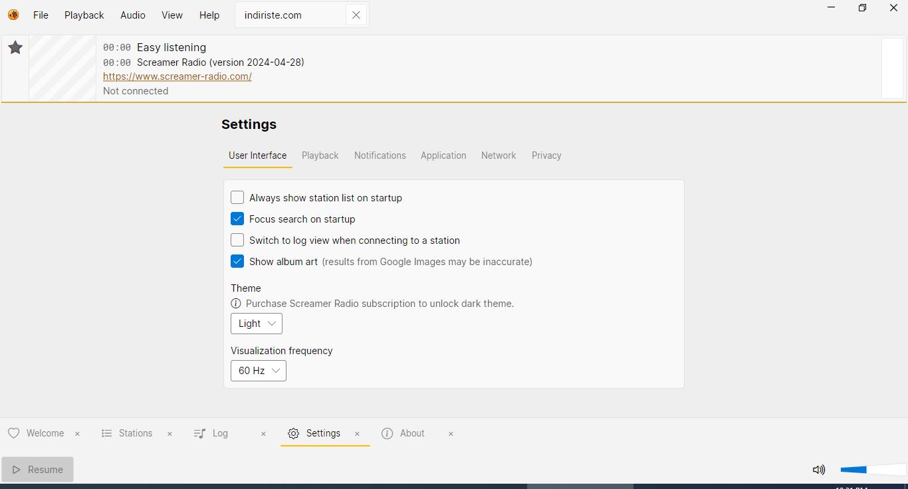Switch to the Network settings tab
This screenshot has width=908, height=489.
click(499, 155)
